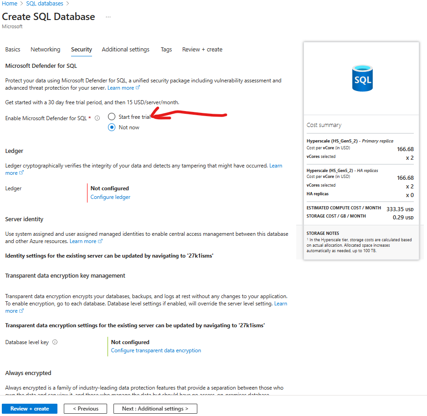Select the Not now radio button
This screenshot has height=416, width=427.
tap(112, 127)
